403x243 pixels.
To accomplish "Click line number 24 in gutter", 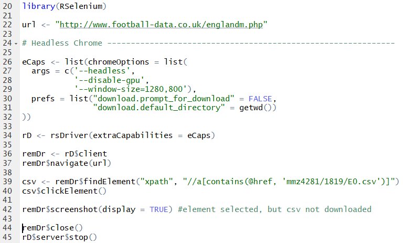I will point(7,43).
